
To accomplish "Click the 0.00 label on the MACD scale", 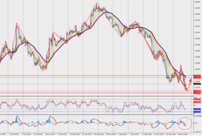I will [195, 123].
